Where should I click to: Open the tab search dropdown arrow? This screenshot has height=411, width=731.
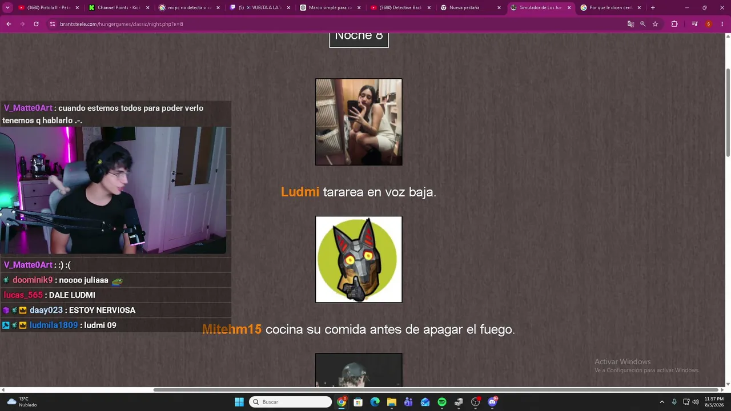(8, 7)
